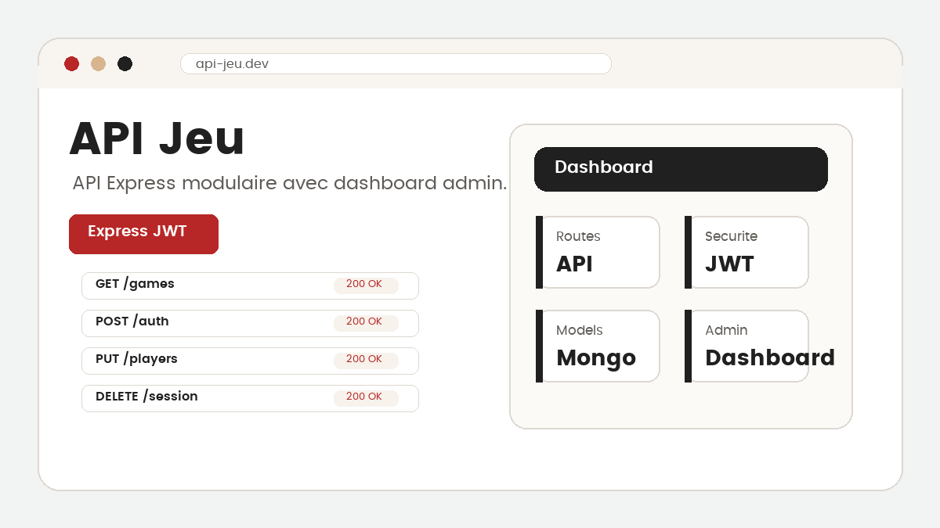Image resolution: width=940 pixels, height=528 pixels.
Task: Click the Models Mongo card
Action: [598, 346]
